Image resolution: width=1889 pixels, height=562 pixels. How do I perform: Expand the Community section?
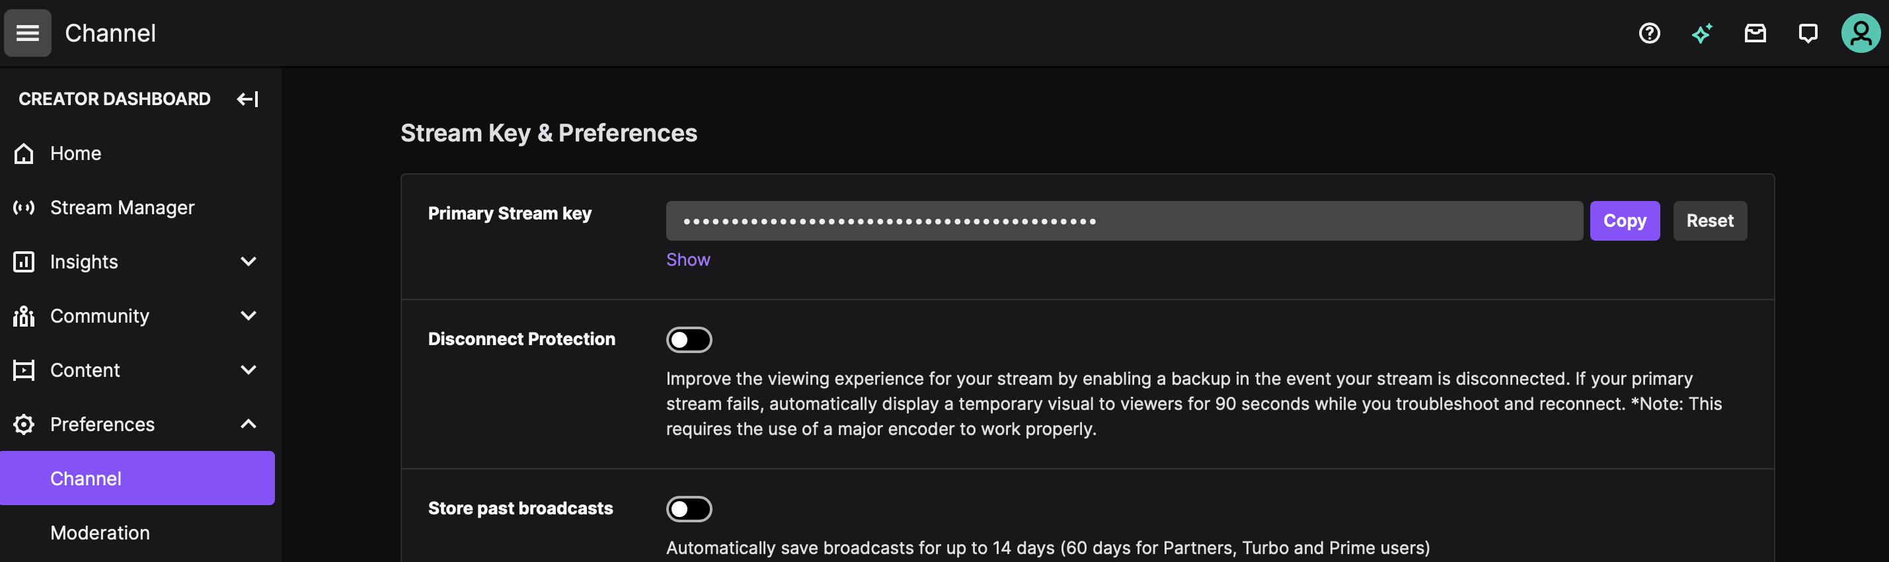pos(248,315)
